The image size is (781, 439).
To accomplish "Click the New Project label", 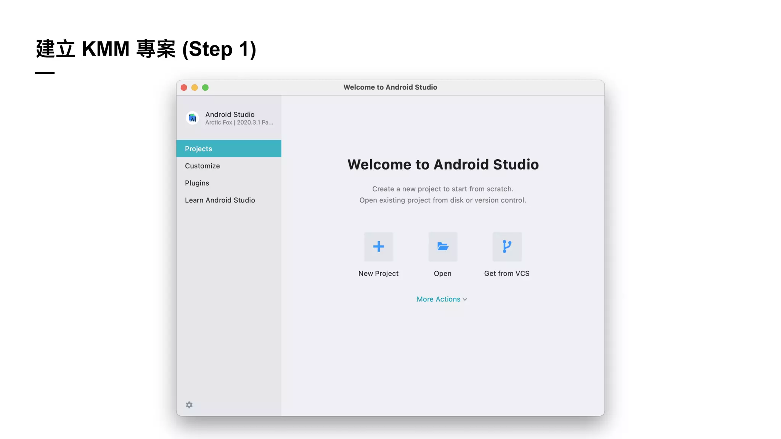I will (x=378, y=273).
